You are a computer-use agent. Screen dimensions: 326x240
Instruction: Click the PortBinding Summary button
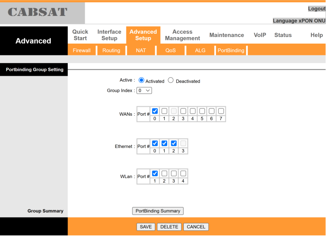pyautogui.click(x=158, y=211)
